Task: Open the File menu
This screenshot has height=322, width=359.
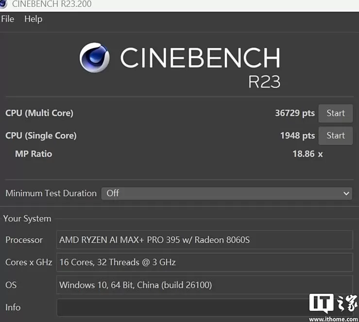Action: click(x=8, y=19)
